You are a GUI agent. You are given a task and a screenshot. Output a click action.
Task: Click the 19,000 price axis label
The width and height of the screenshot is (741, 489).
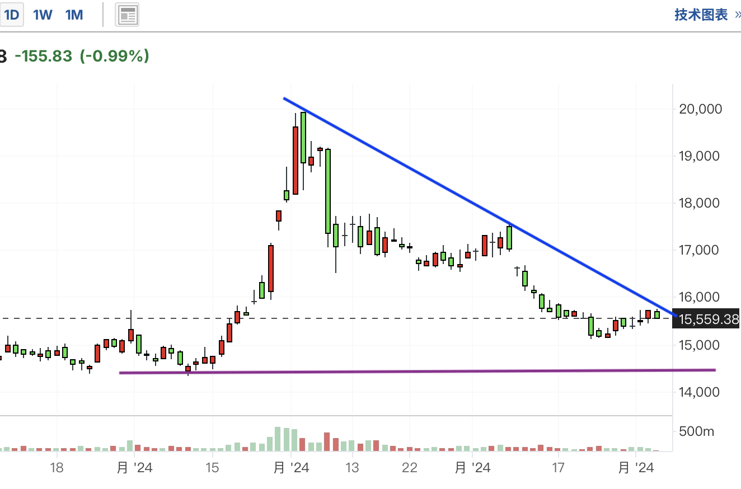pos(700,156)
